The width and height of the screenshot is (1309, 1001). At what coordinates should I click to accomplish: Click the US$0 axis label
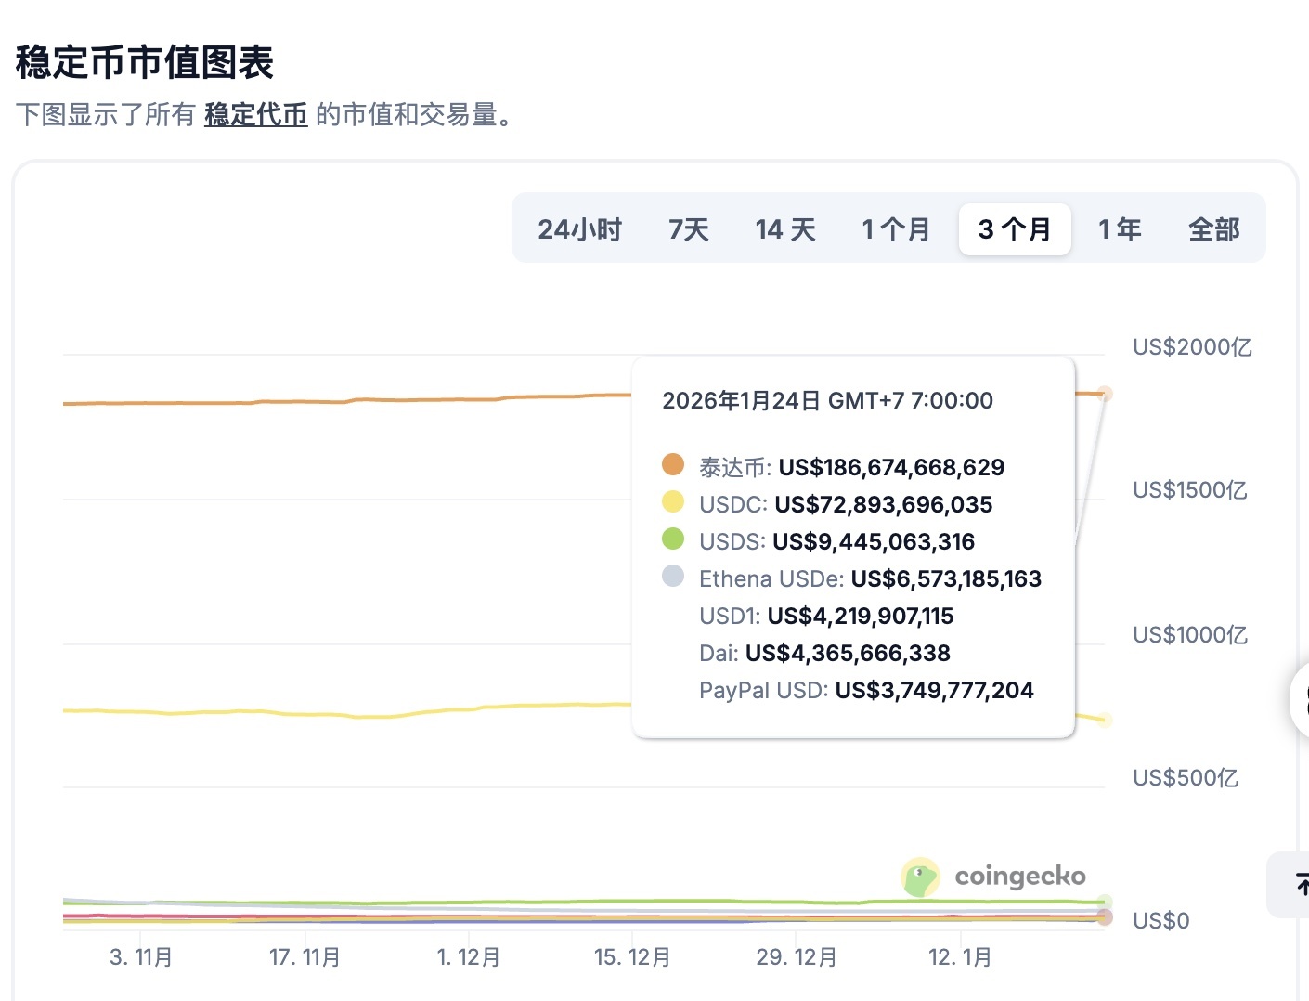[1160, 921]
